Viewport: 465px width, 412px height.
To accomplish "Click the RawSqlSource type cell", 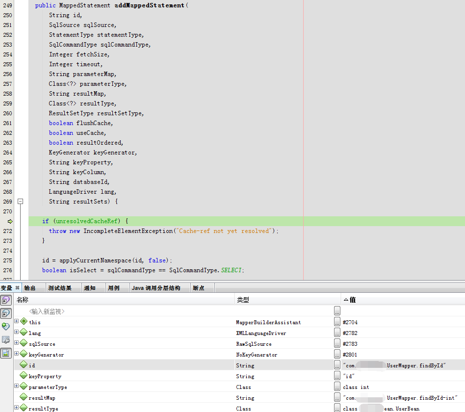I will (x=254, y=344).
